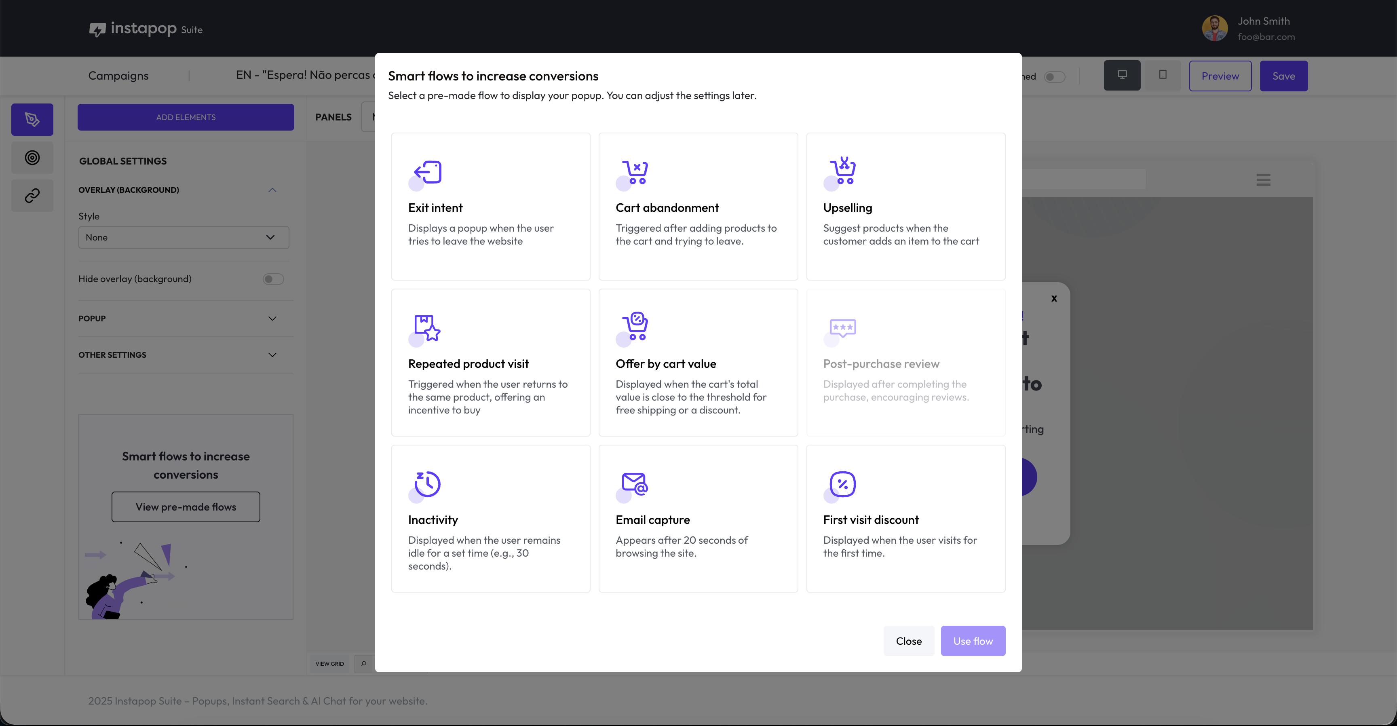The height and width of the screenshot is (726, 1397).
Task: Select the Cart abandonment flow card
Action: click(x=698, y=206)
